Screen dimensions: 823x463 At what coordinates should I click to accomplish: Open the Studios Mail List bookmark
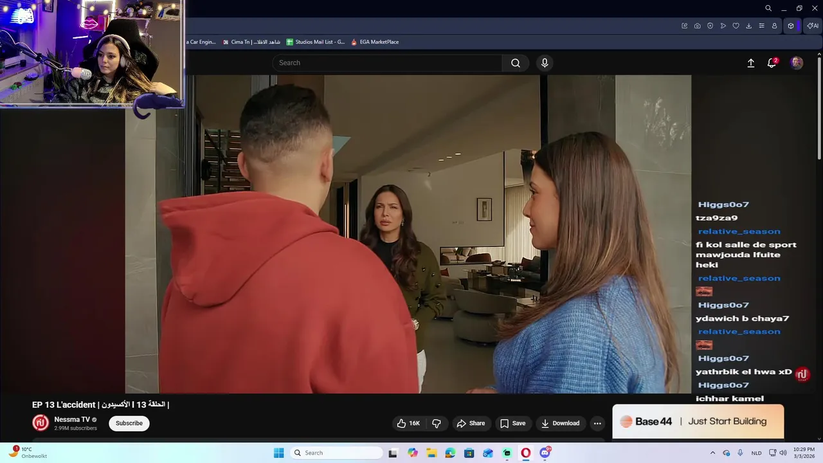[316, 42]
